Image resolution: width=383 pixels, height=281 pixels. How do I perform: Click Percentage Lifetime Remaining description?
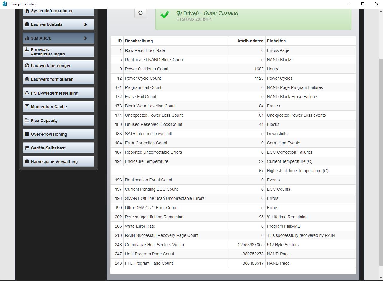[154, 217]
